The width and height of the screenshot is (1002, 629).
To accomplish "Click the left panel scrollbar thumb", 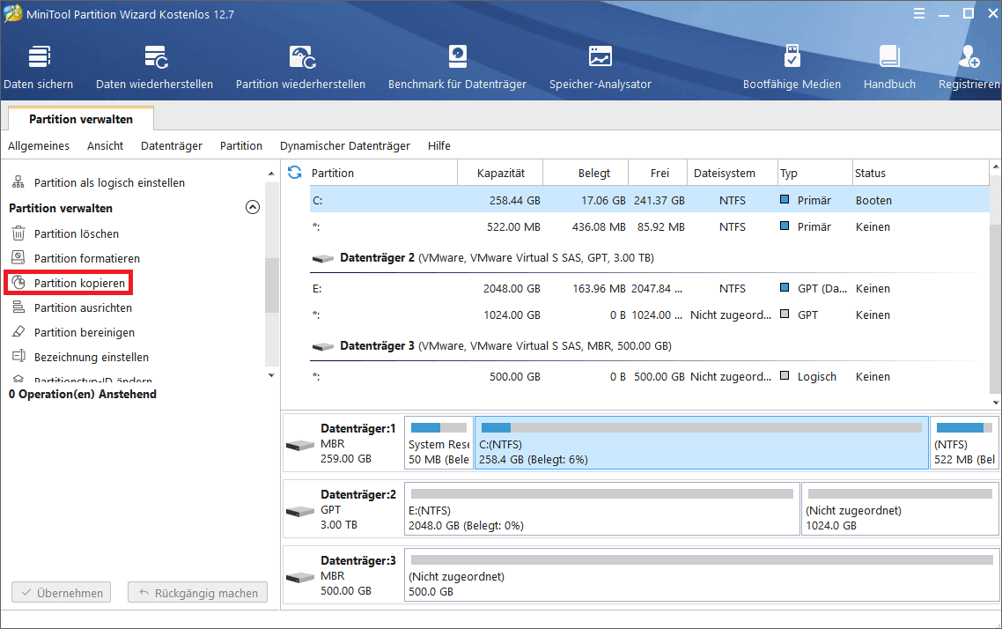I will 271,285.
